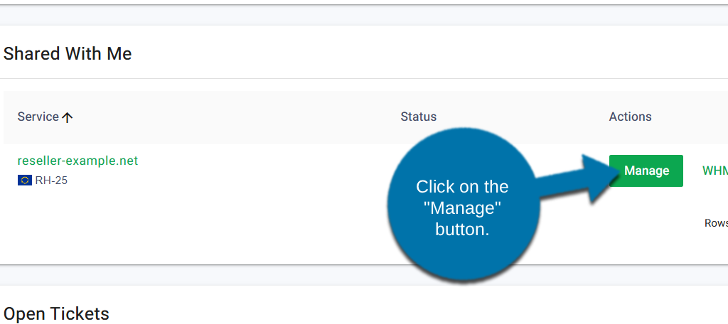Click the gray band above Open Tickets
The height and width of the screenshot is (324, 728).
click(213, 275)
